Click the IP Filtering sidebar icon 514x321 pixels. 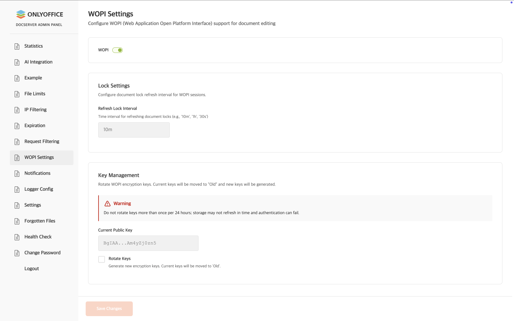click(x=17, y=110)
